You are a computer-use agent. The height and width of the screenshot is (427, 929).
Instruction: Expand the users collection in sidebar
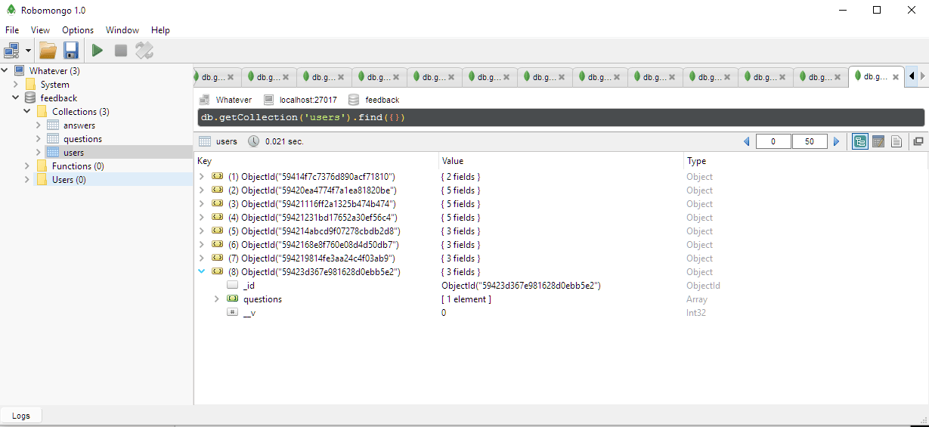tap(39, 153)
